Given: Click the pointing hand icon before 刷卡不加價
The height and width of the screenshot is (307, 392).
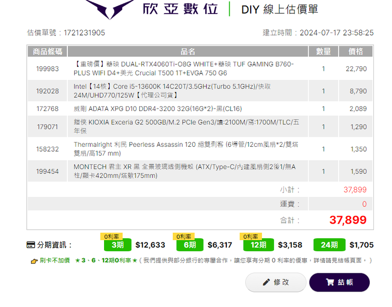Looking at the screenshot, I should pyautogui.click(x=34, y=261).
